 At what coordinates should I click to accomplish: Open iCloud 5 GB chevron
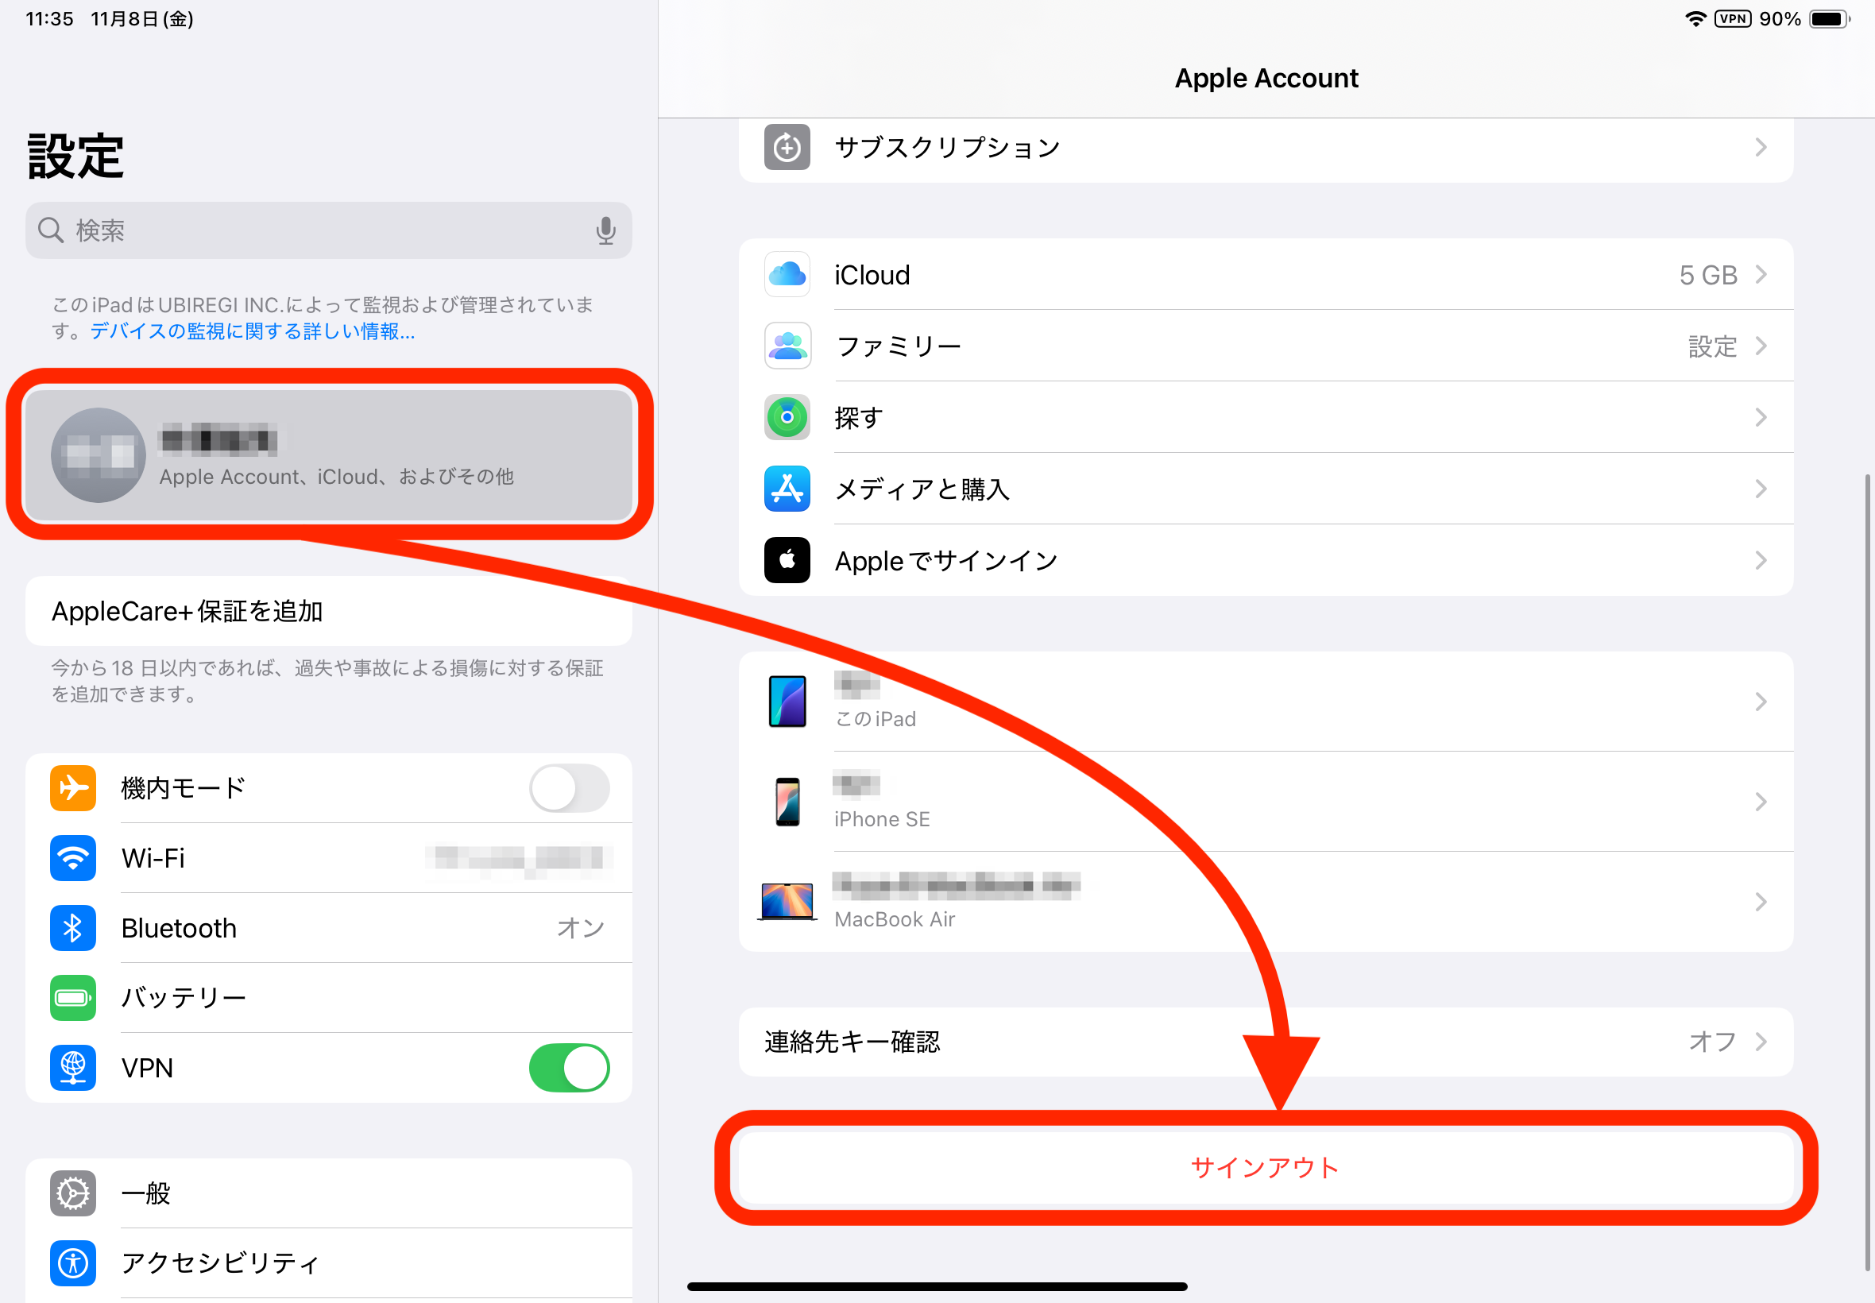tap(1761, 274)
